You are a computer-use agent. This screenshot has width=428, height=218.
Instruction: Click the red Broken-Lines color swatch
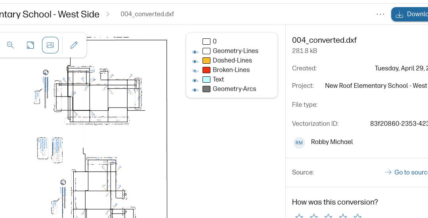pyautogui.click(x=206, y=70)
